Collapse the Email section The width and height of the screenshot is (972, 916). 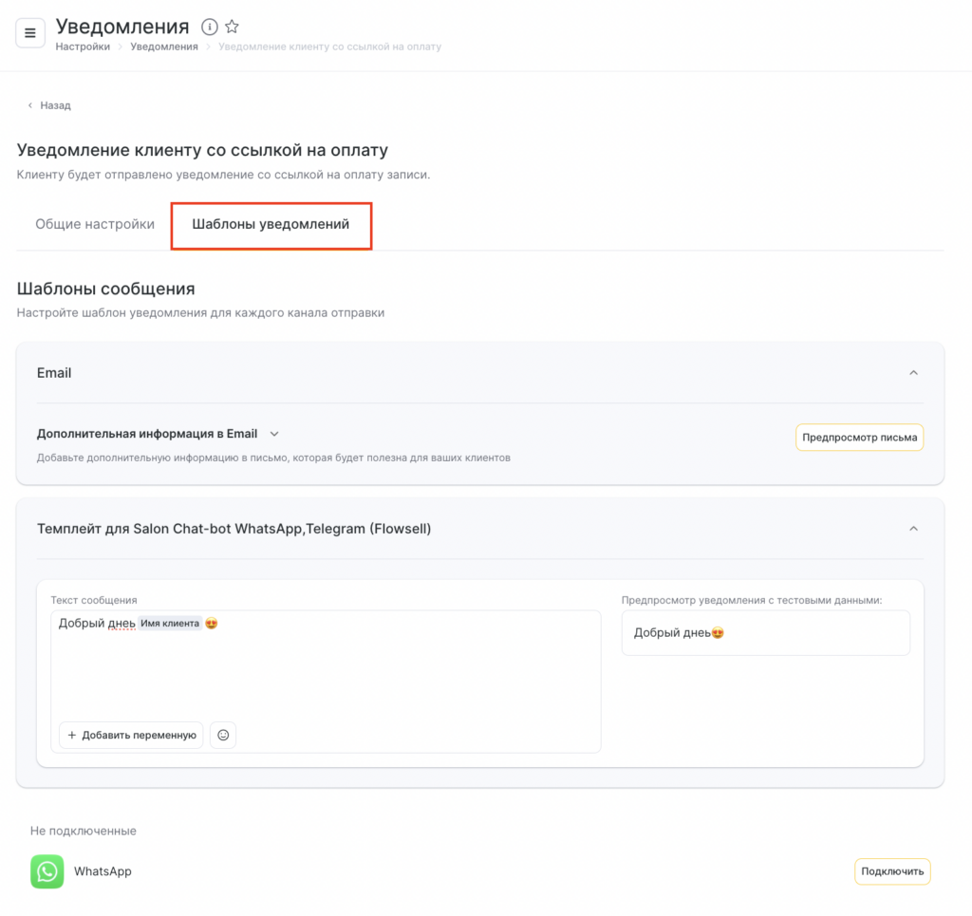(x=913, y=373)
